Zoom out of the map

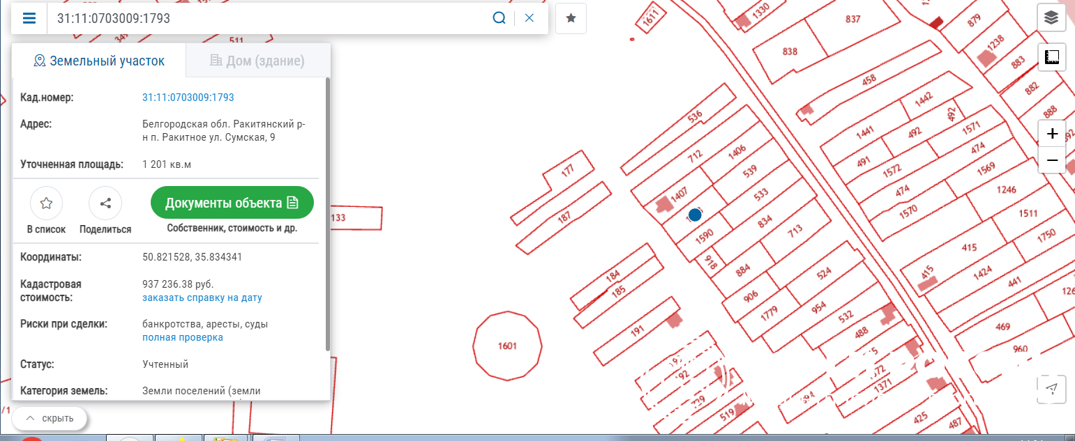click(1052, 161)
